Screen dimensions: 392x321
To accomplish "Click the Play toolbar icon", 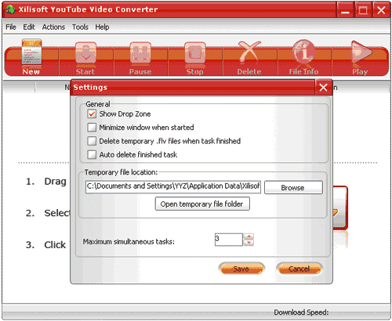I will pyautogui.click(x=361, y=52).
